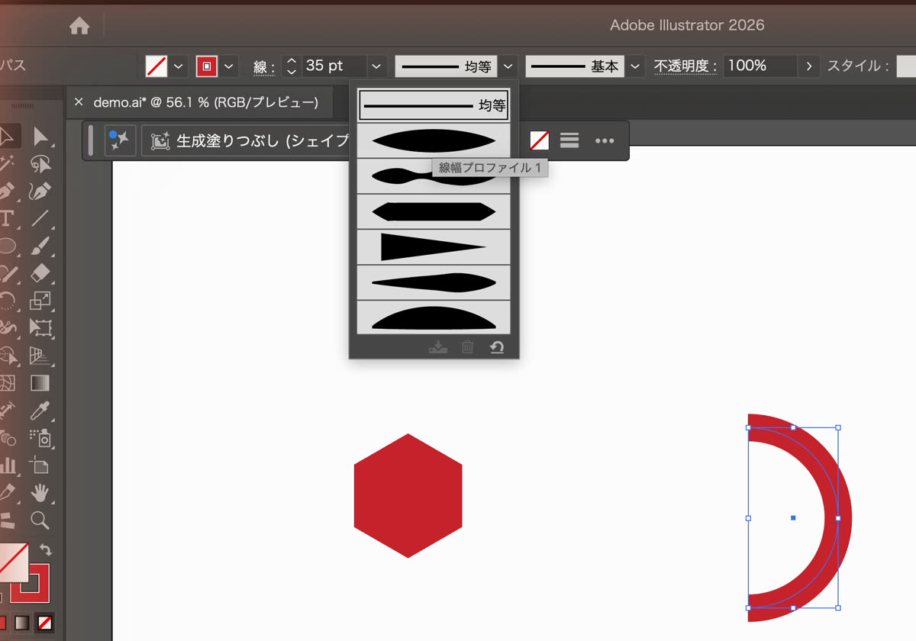Screen dimensions: 916x641
Task: Click the fill swatch in control bar
Action: click(156, 66)
